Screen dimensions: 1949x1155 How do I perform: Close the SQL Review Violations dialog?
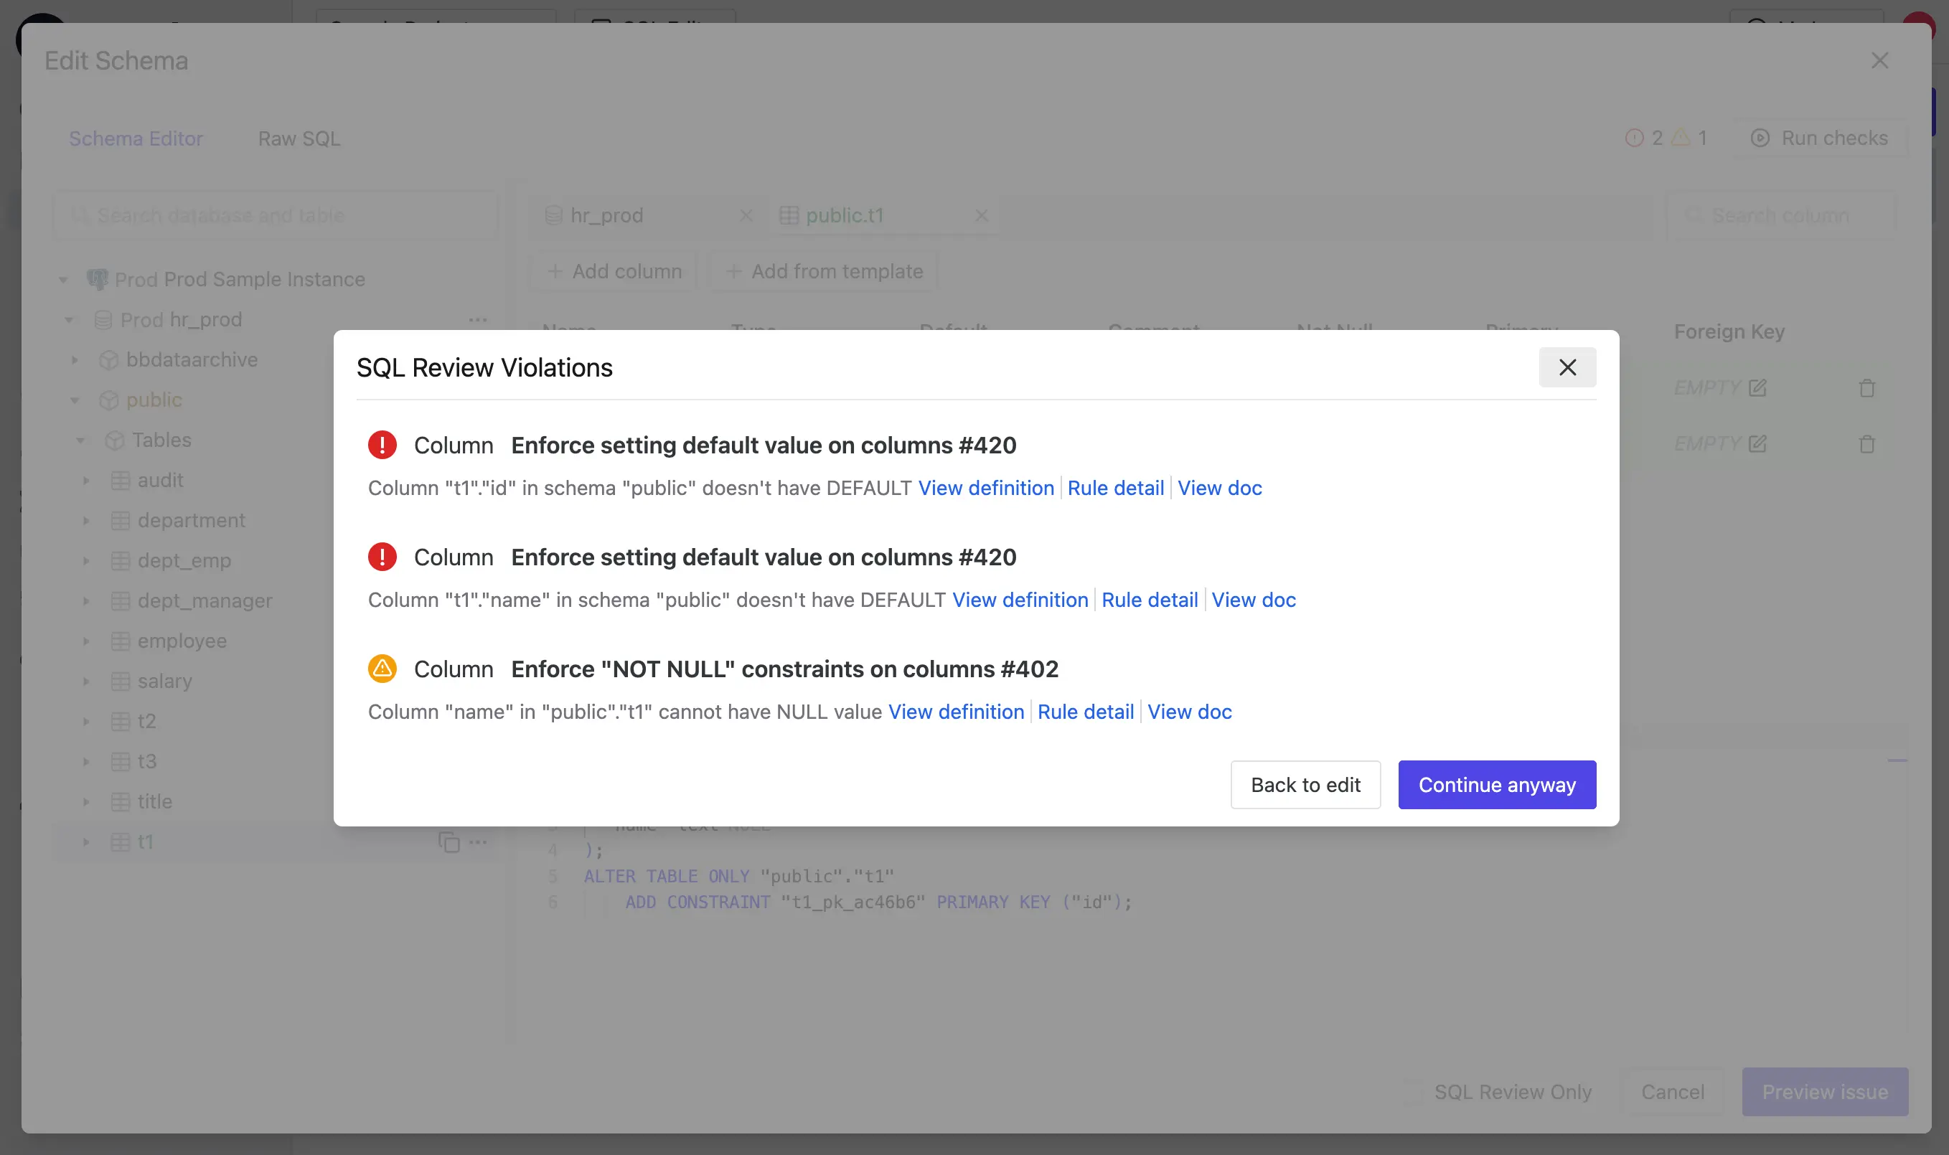(1567, 367)
